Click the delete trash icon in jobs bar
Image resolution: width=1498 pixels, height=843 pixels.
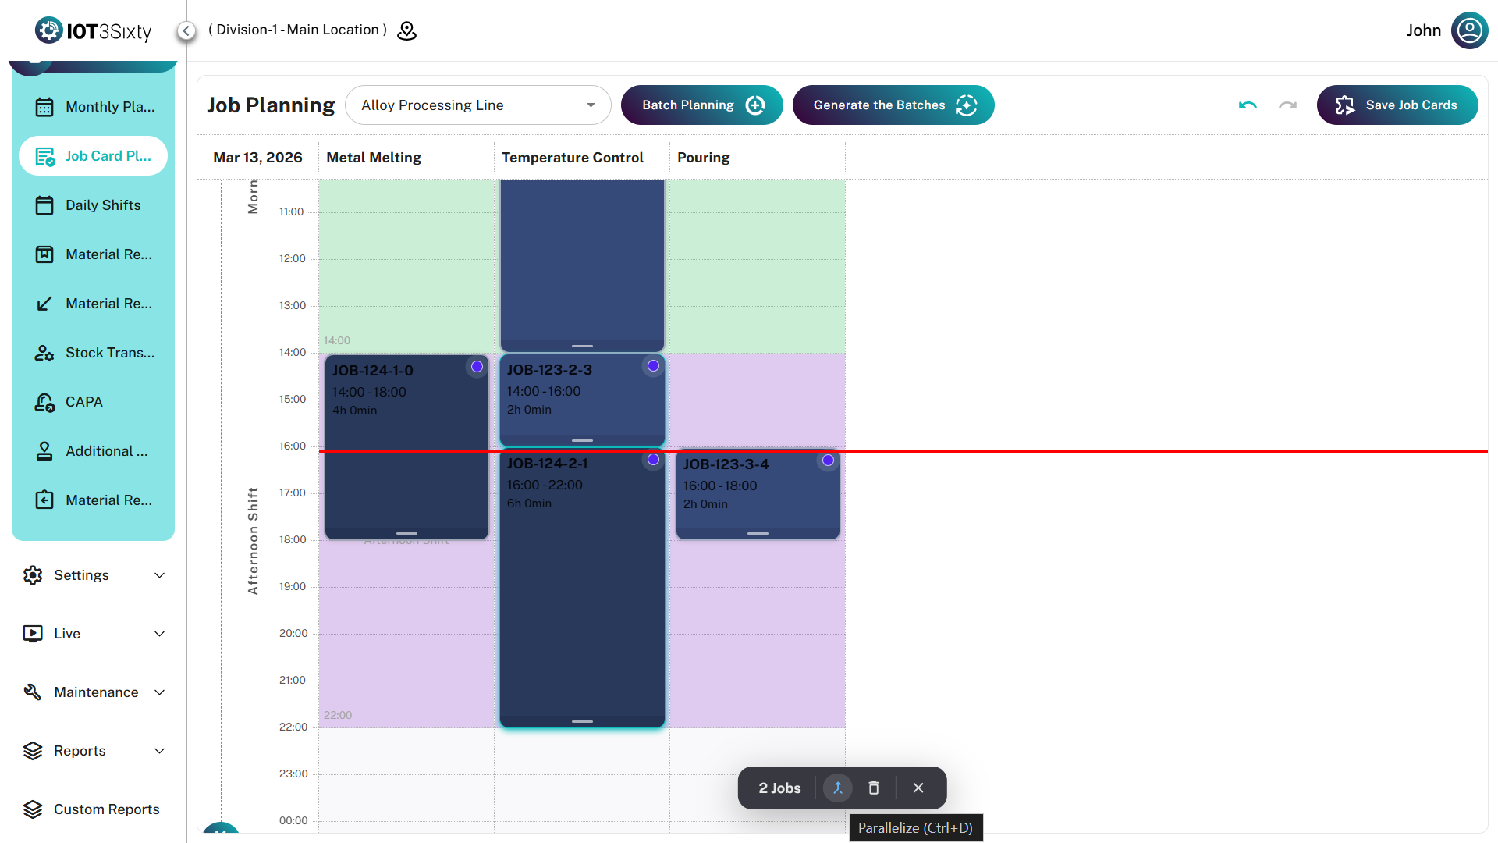[874, 788]
